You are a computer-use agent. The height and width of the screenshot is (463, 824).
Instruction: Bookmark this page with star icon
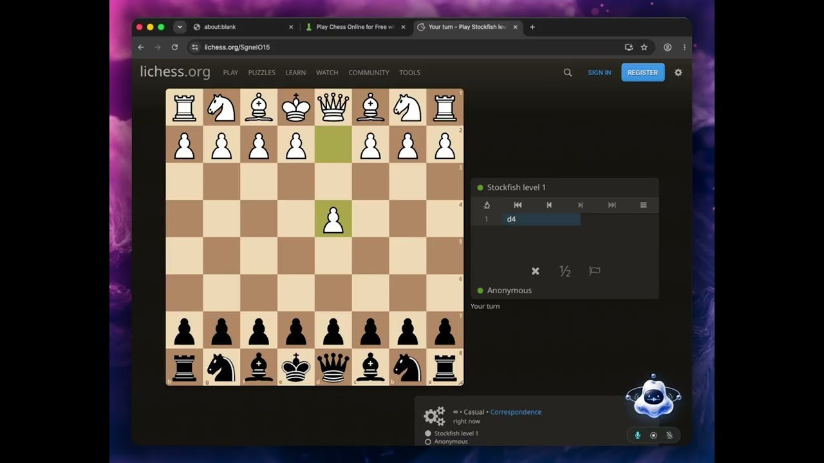[x=644, y=47]
